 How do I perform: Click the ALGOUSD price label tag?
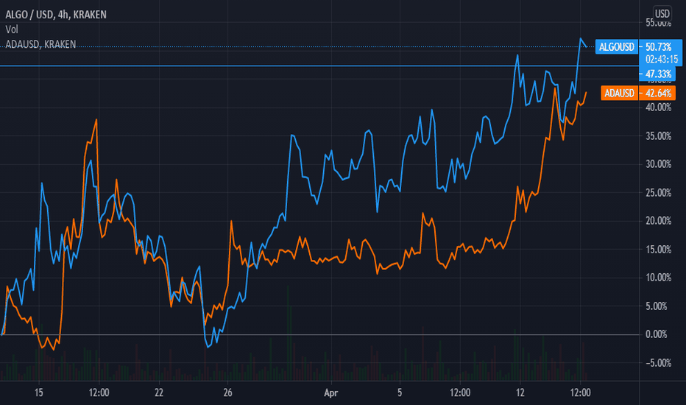click(616, 47)
